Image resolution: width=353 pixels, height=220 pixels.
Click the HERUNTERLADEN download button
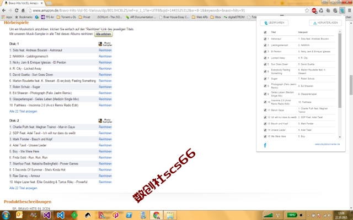point(325,23)
